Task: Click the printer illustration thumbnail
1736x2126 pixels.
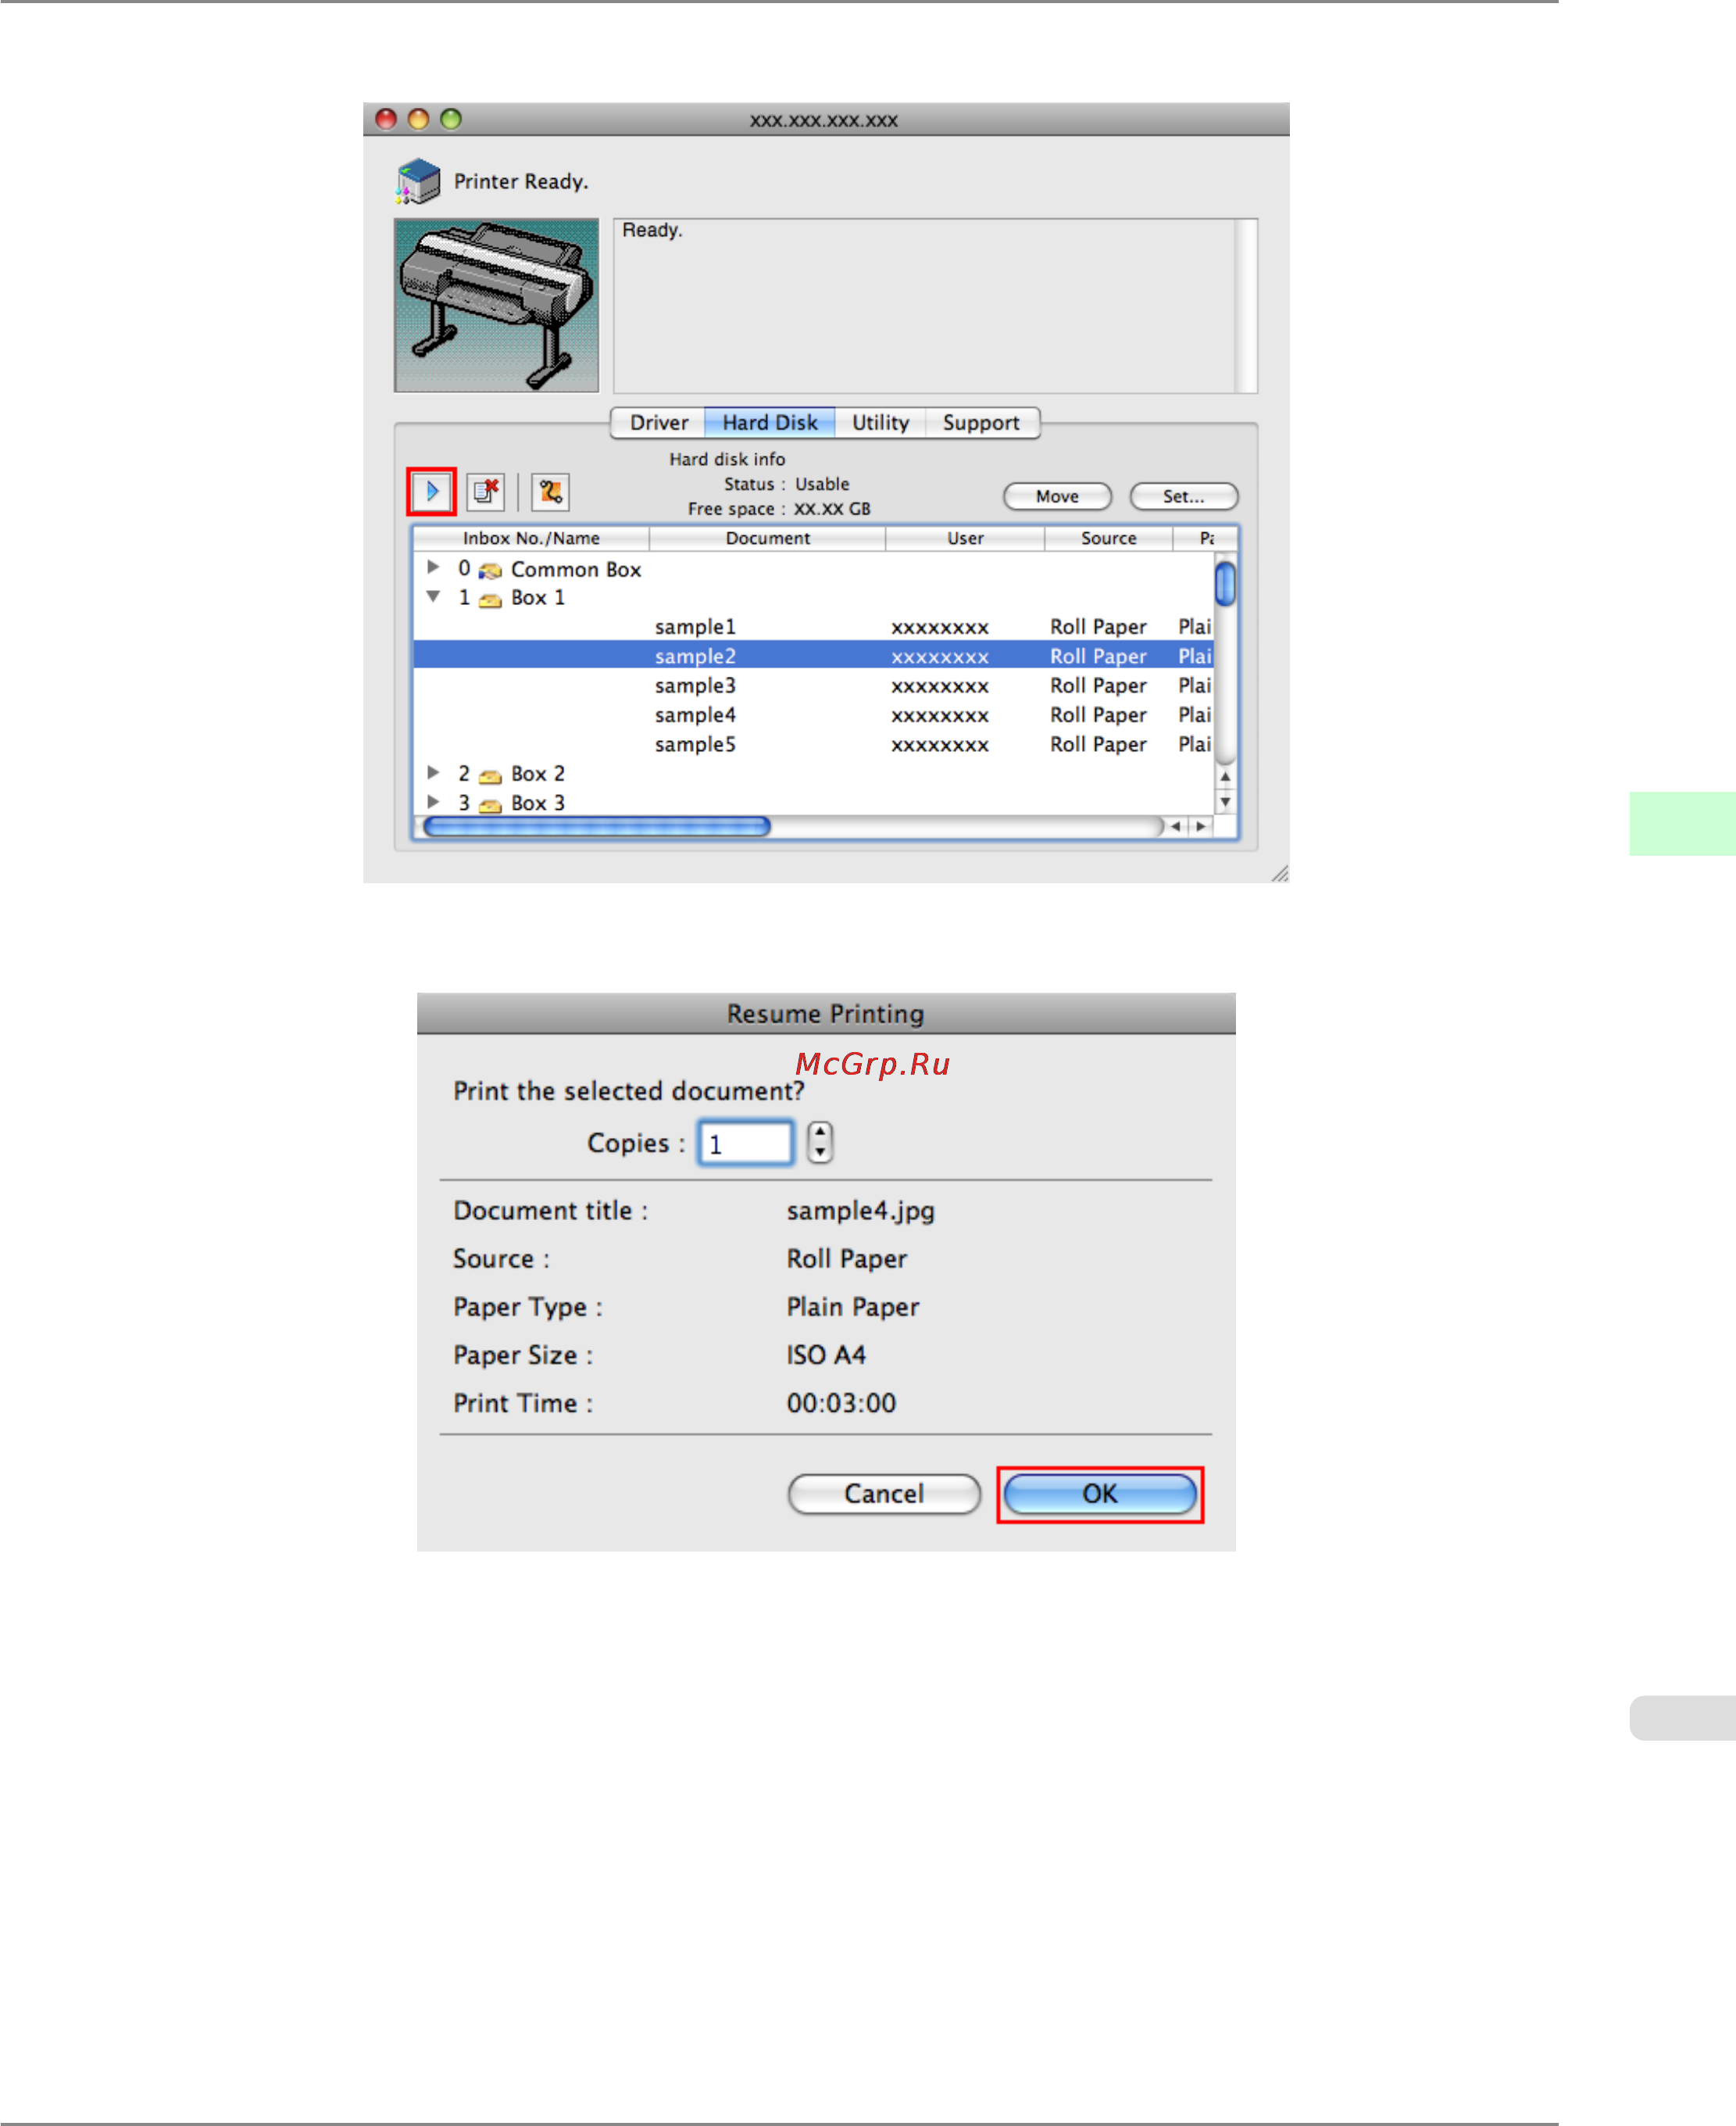Action: click(496, 305)
